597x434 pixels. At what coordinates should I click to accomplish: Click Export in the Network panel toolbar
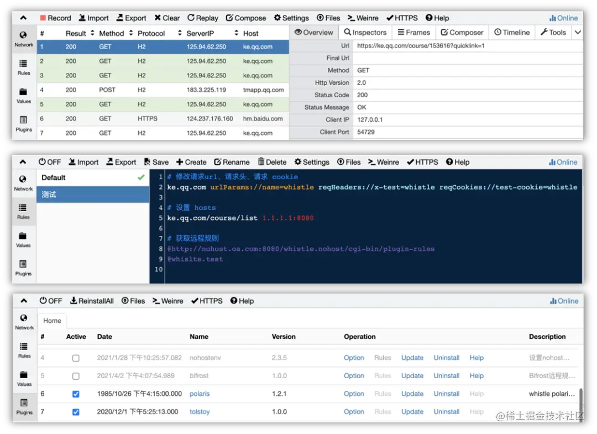pos(132,18)
